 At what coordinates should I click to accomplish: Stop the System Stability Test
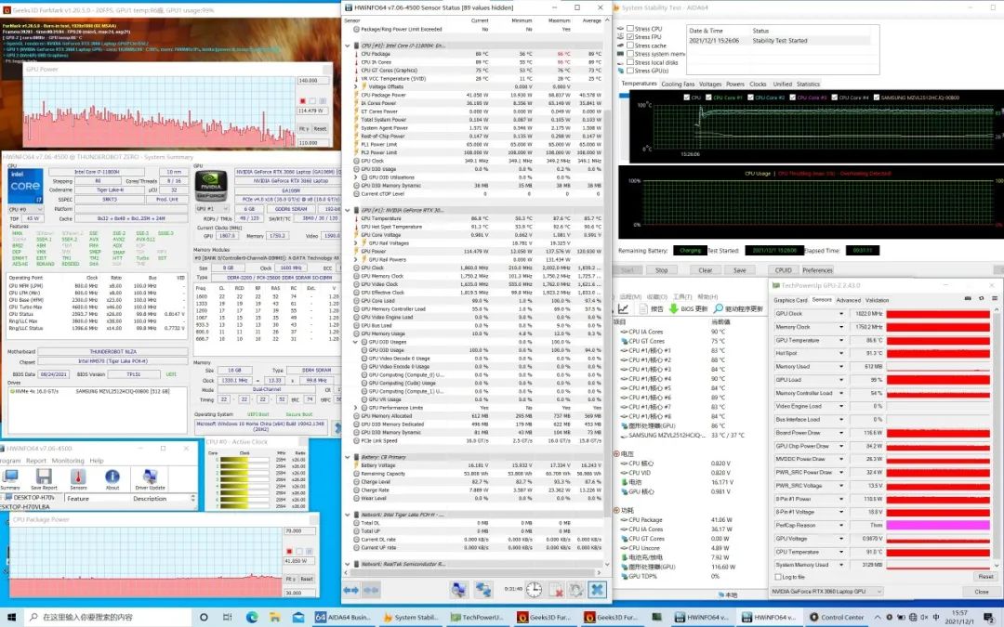click(662, 270)
